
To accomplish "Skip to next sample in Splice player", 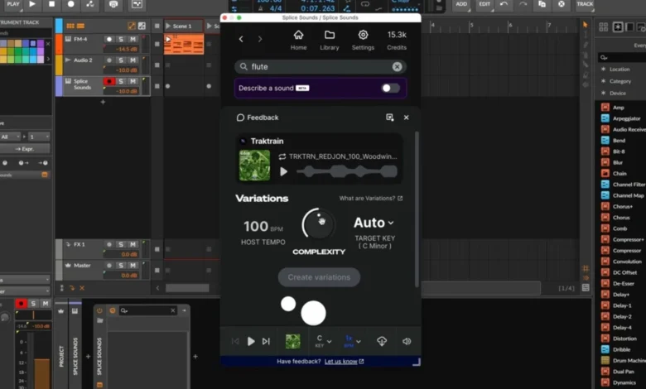I will point(266,341).
